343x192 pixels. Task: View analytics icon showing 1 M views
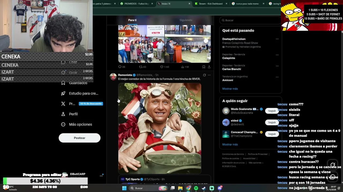pos(183,67)
